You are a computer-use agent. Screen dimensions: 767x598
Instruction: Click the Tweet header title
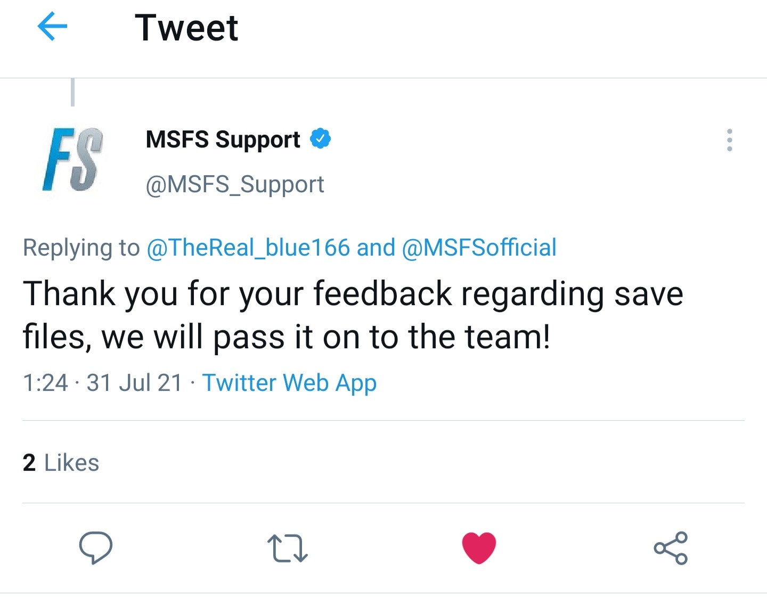pyautogui.click(x=186, y=28)
